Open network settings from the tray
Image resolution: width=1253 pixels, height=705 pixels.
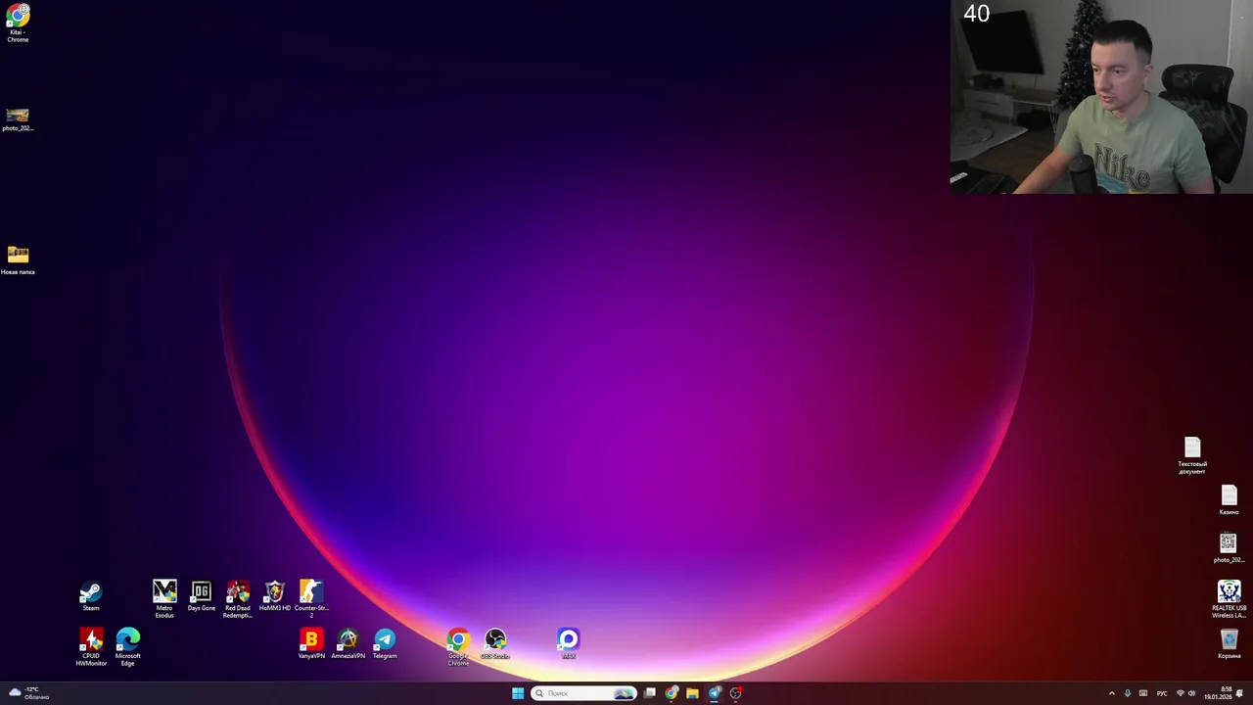click(x=1180, y=693)
